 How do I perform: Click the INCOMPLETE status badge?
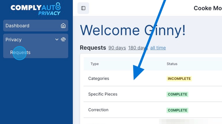click(x=179, y=79)
